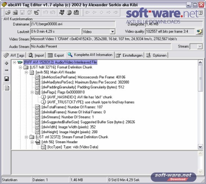
Task: Go to next file with right arrow
Action: click(109, 13)
